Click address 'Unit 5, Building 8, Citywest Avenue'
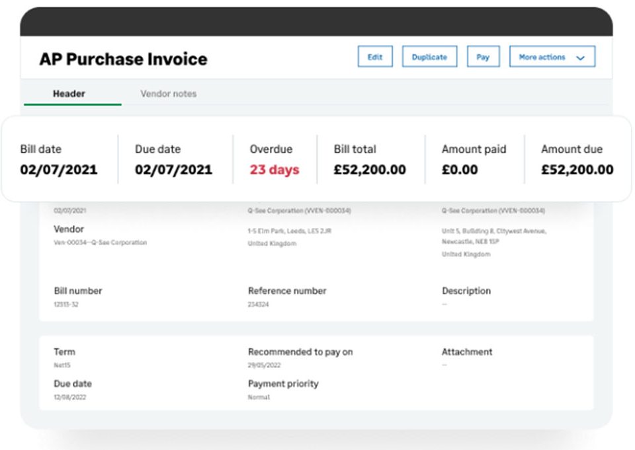This screenshot has width=635, height=450. tap(493, 231)
